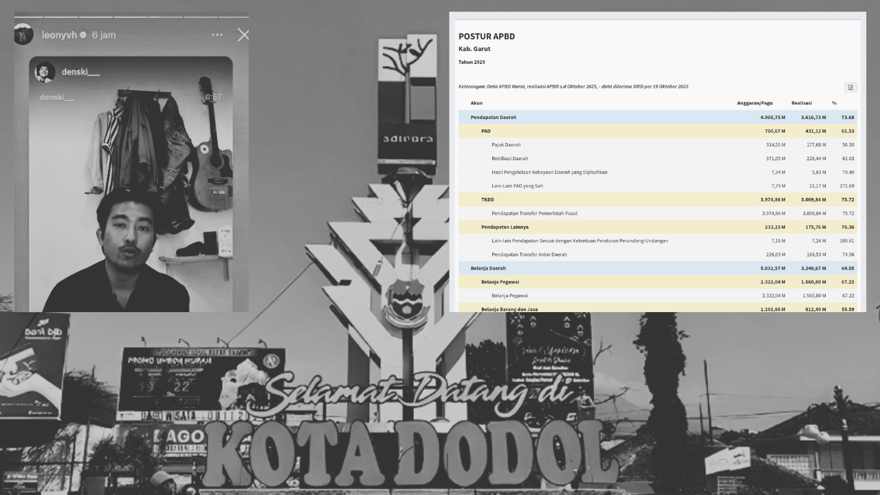
Task: Click the 177,68 M realization cell
Action: 816,145
